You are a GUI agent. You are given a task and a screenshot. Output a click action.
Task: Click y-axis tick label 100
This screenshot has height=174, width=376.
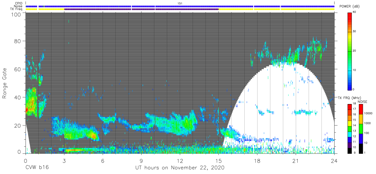[x=16, y=14]
